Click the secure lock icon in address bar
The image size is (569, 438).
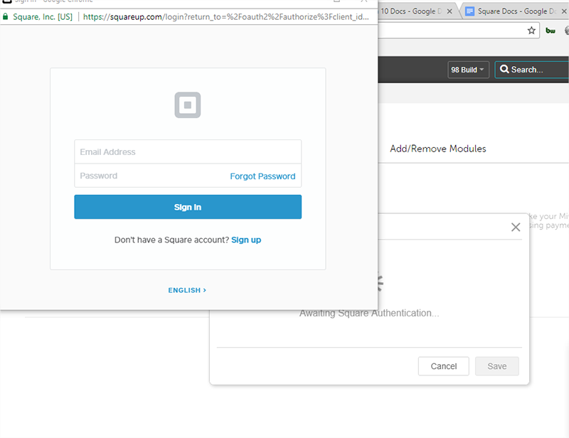click(6, 16)
